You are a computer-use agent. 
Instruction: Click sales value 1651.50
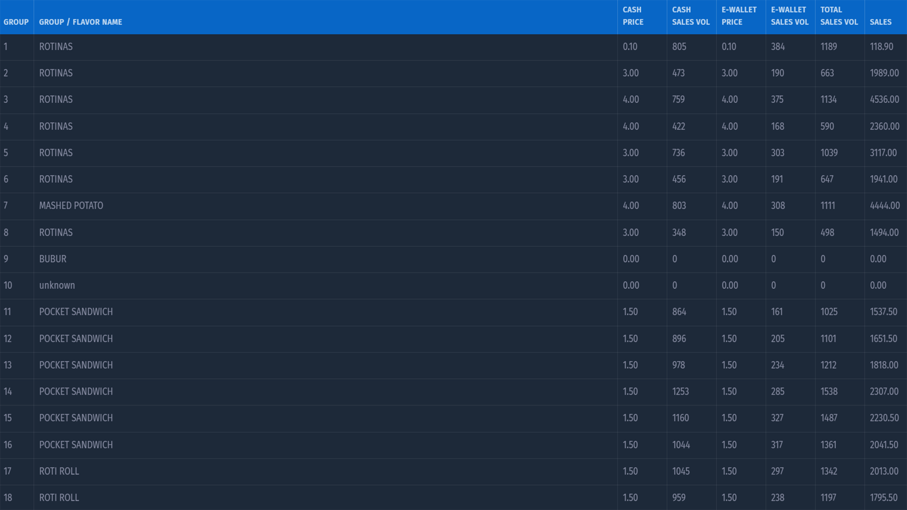(x=884, y=339)
